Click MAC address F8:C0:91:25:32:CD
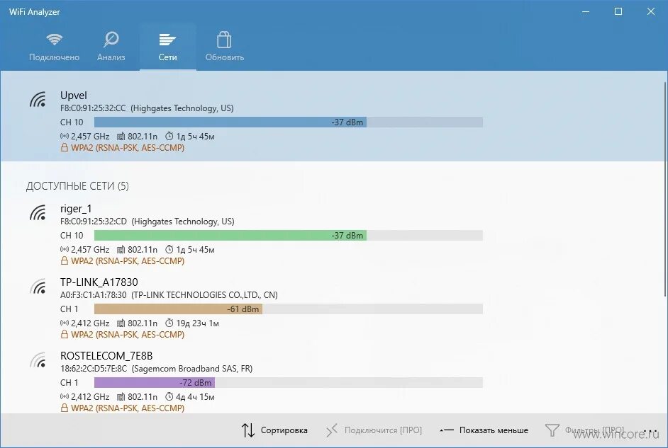The width and height of the screenshot is (668, 448). pyautogui.click(x=94, y=222)
